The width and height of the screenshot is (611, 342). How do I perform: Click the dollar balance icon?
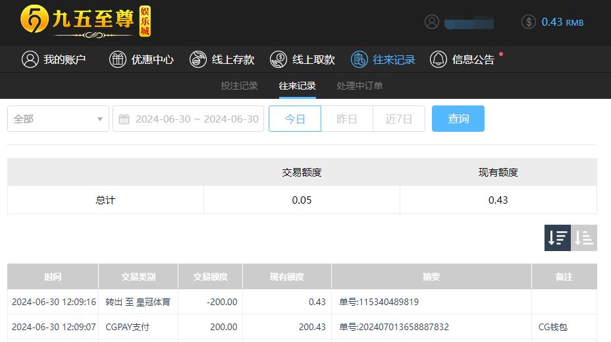529,22
